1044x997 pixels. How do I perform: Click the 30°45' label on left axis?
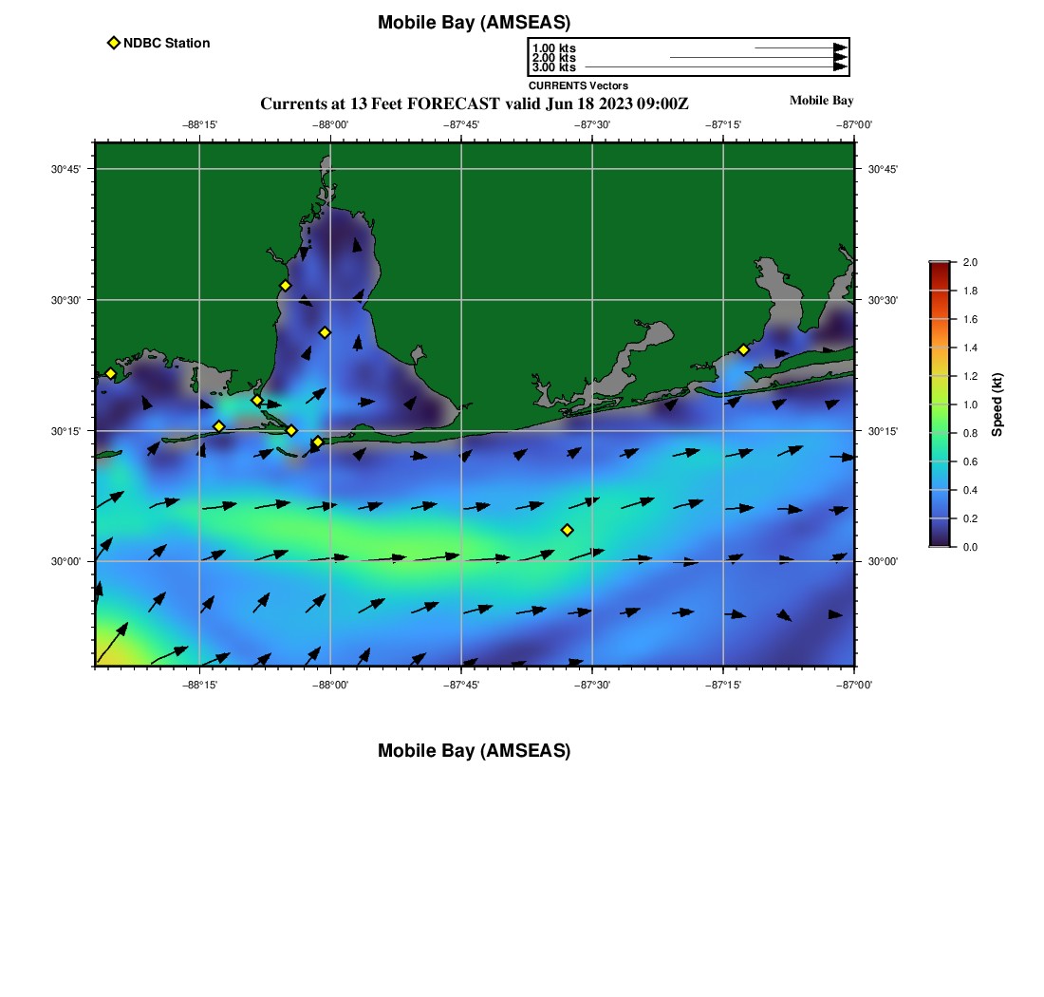click(65, 169)
